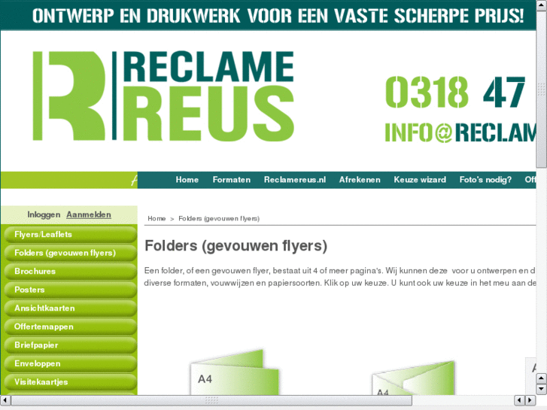Viewport: 547px width, 410px height.
Task: Click the vertical scrollbar thumb
Action: (541, 90)
